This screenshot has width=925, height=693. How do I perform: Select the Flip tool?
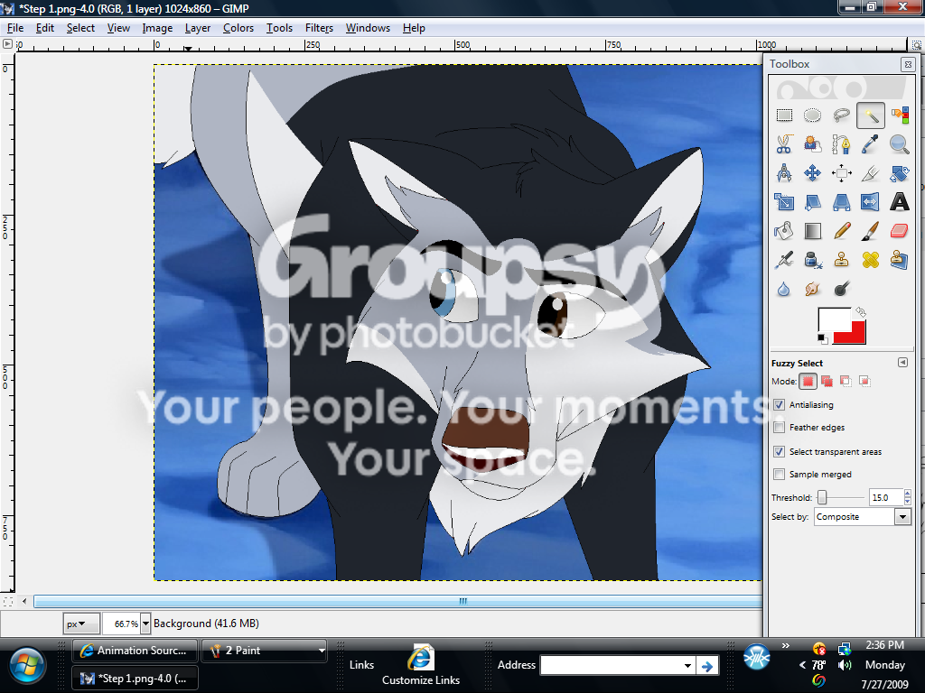870,202
